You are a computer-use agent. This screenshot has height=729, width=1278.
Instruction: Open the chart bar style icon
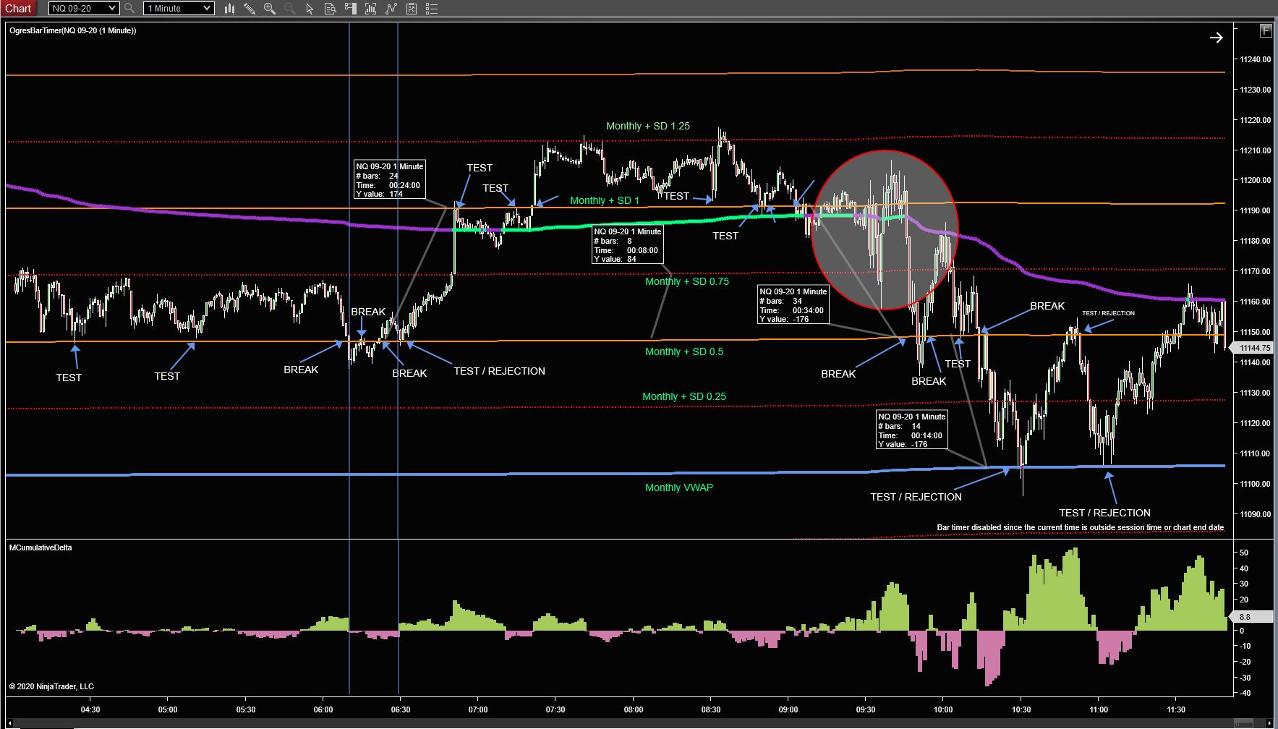pos(229,9)
